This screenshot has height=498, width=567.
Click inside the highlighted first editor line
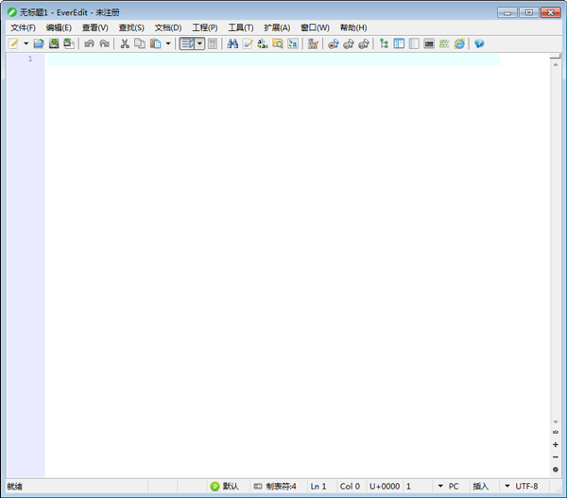click(x=273, y=60)
